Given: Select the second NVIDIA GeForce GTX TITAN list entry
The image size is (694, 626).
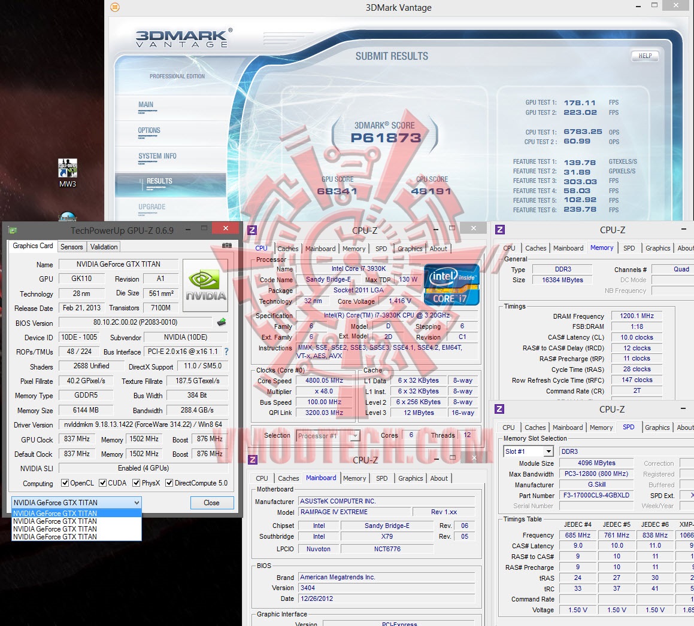Looking at the screenshot, I should click(x=77, y=521).
